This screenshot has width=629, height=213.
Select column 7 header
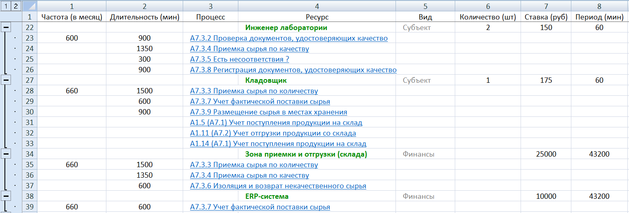pos(546,6)
